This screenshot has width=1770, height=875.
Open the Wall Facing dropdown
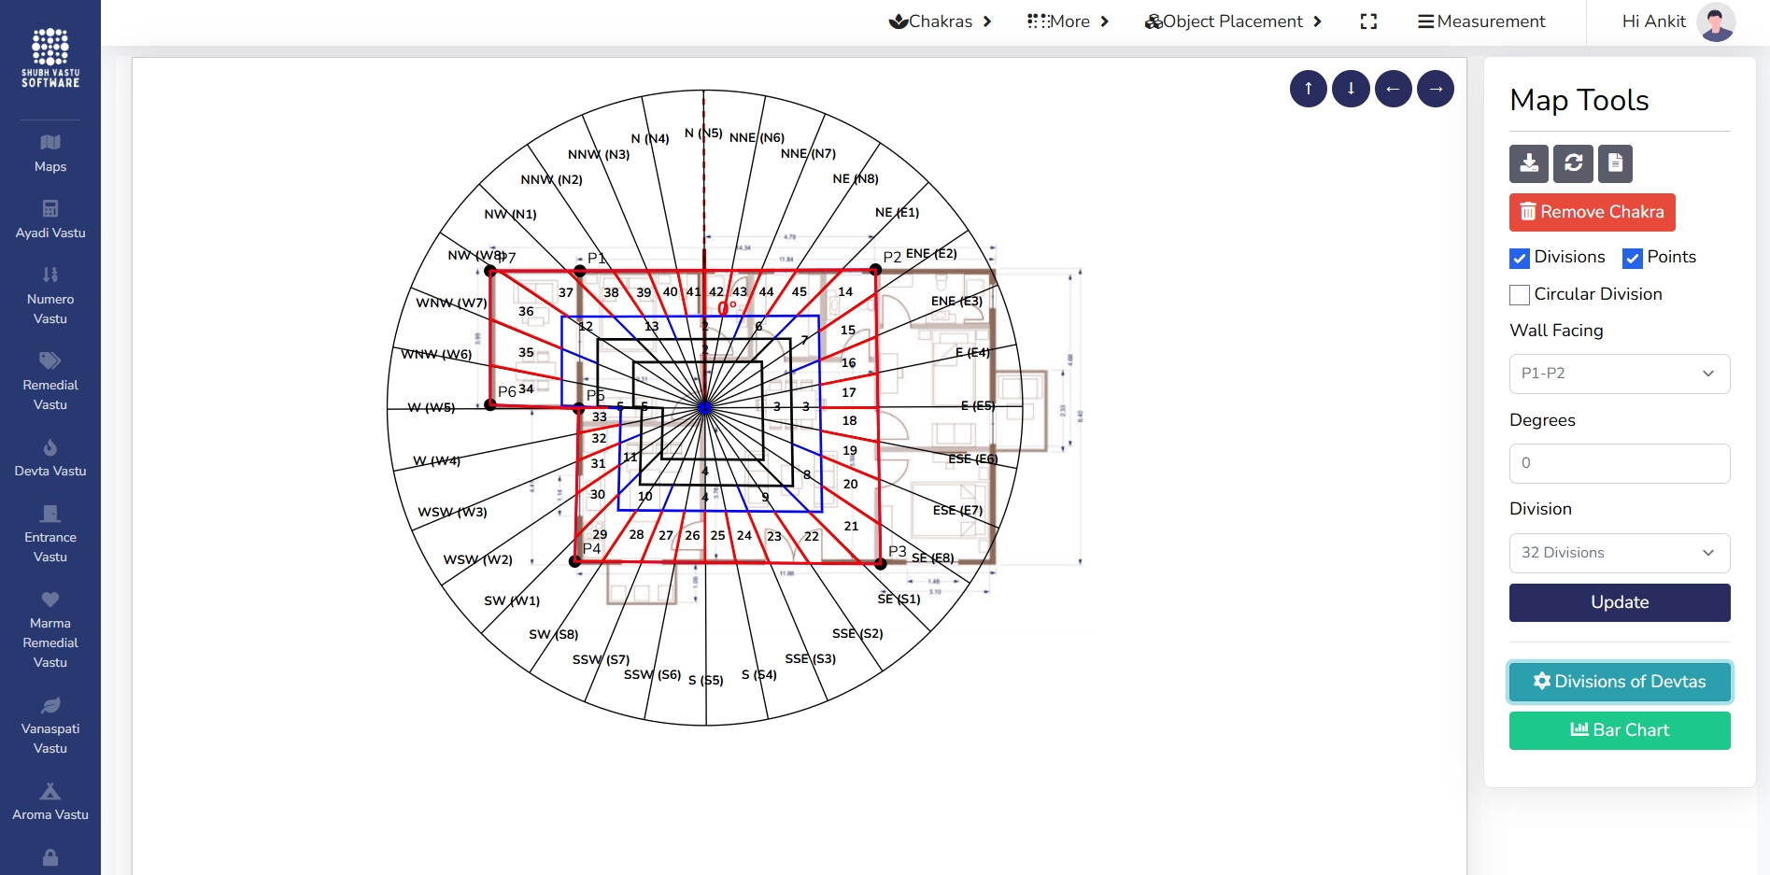[1619, 374]
